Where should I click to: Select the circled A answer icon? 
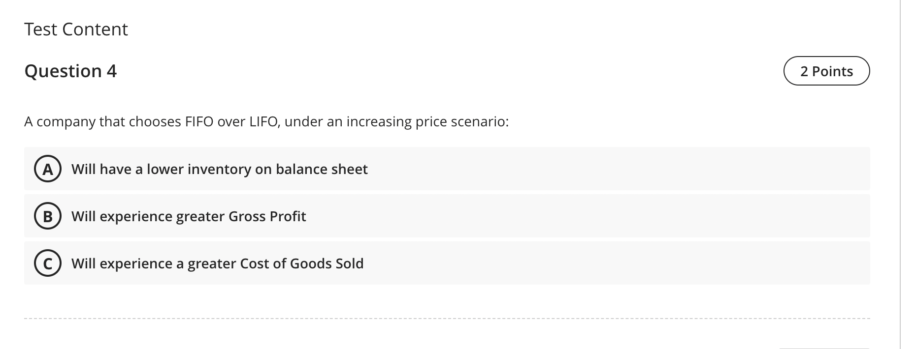[x=48, y=169]
